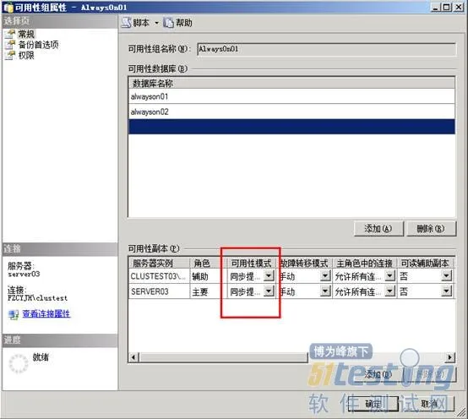The width and height of the screenshot is (468, 419).
Task: Open the 帮助 help icon
Action: pyautogui.click(x=168, y=23)
